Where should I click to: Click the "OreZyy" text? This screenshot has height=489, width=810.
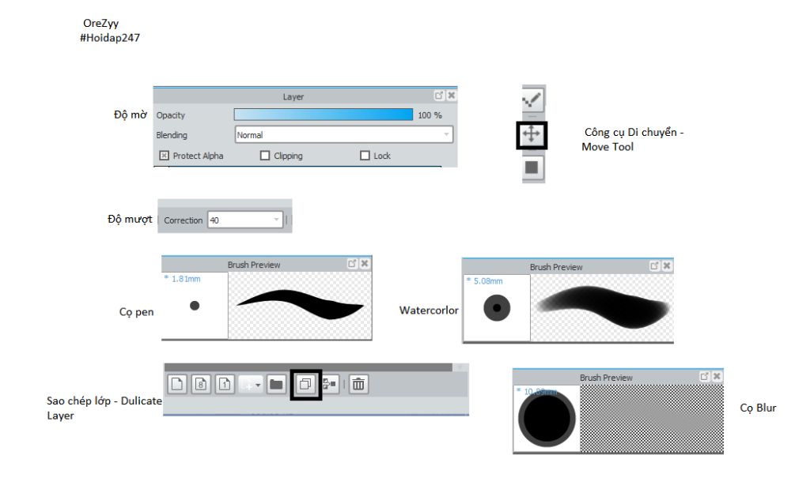pyautogui.click(x=100, y=23)
